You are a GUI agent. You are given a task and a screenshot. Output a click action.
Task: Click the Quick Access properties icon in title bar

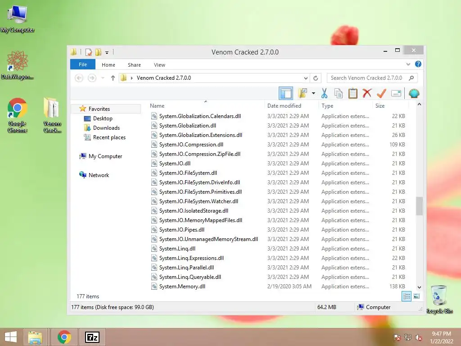pyautogui.click(x=89, y=52)
